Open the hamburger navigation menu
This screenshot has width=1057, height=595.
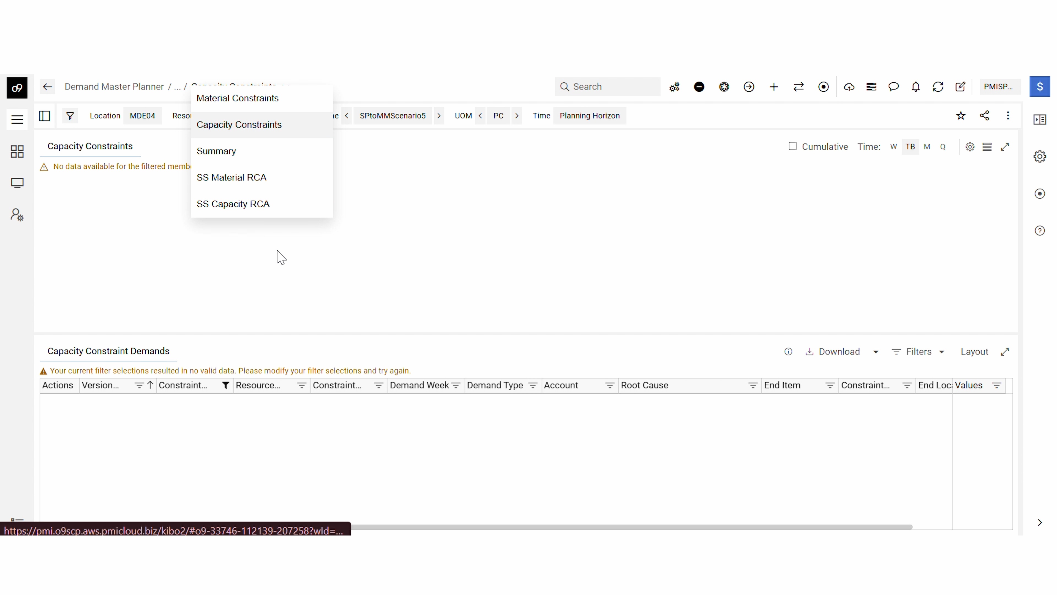tap(17, 120)
